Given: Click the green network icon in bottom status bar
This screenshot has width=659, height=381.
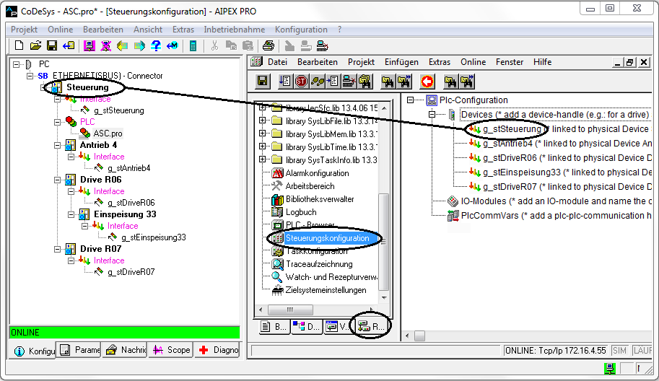Looking at the screenshot, I should [609, 369].
